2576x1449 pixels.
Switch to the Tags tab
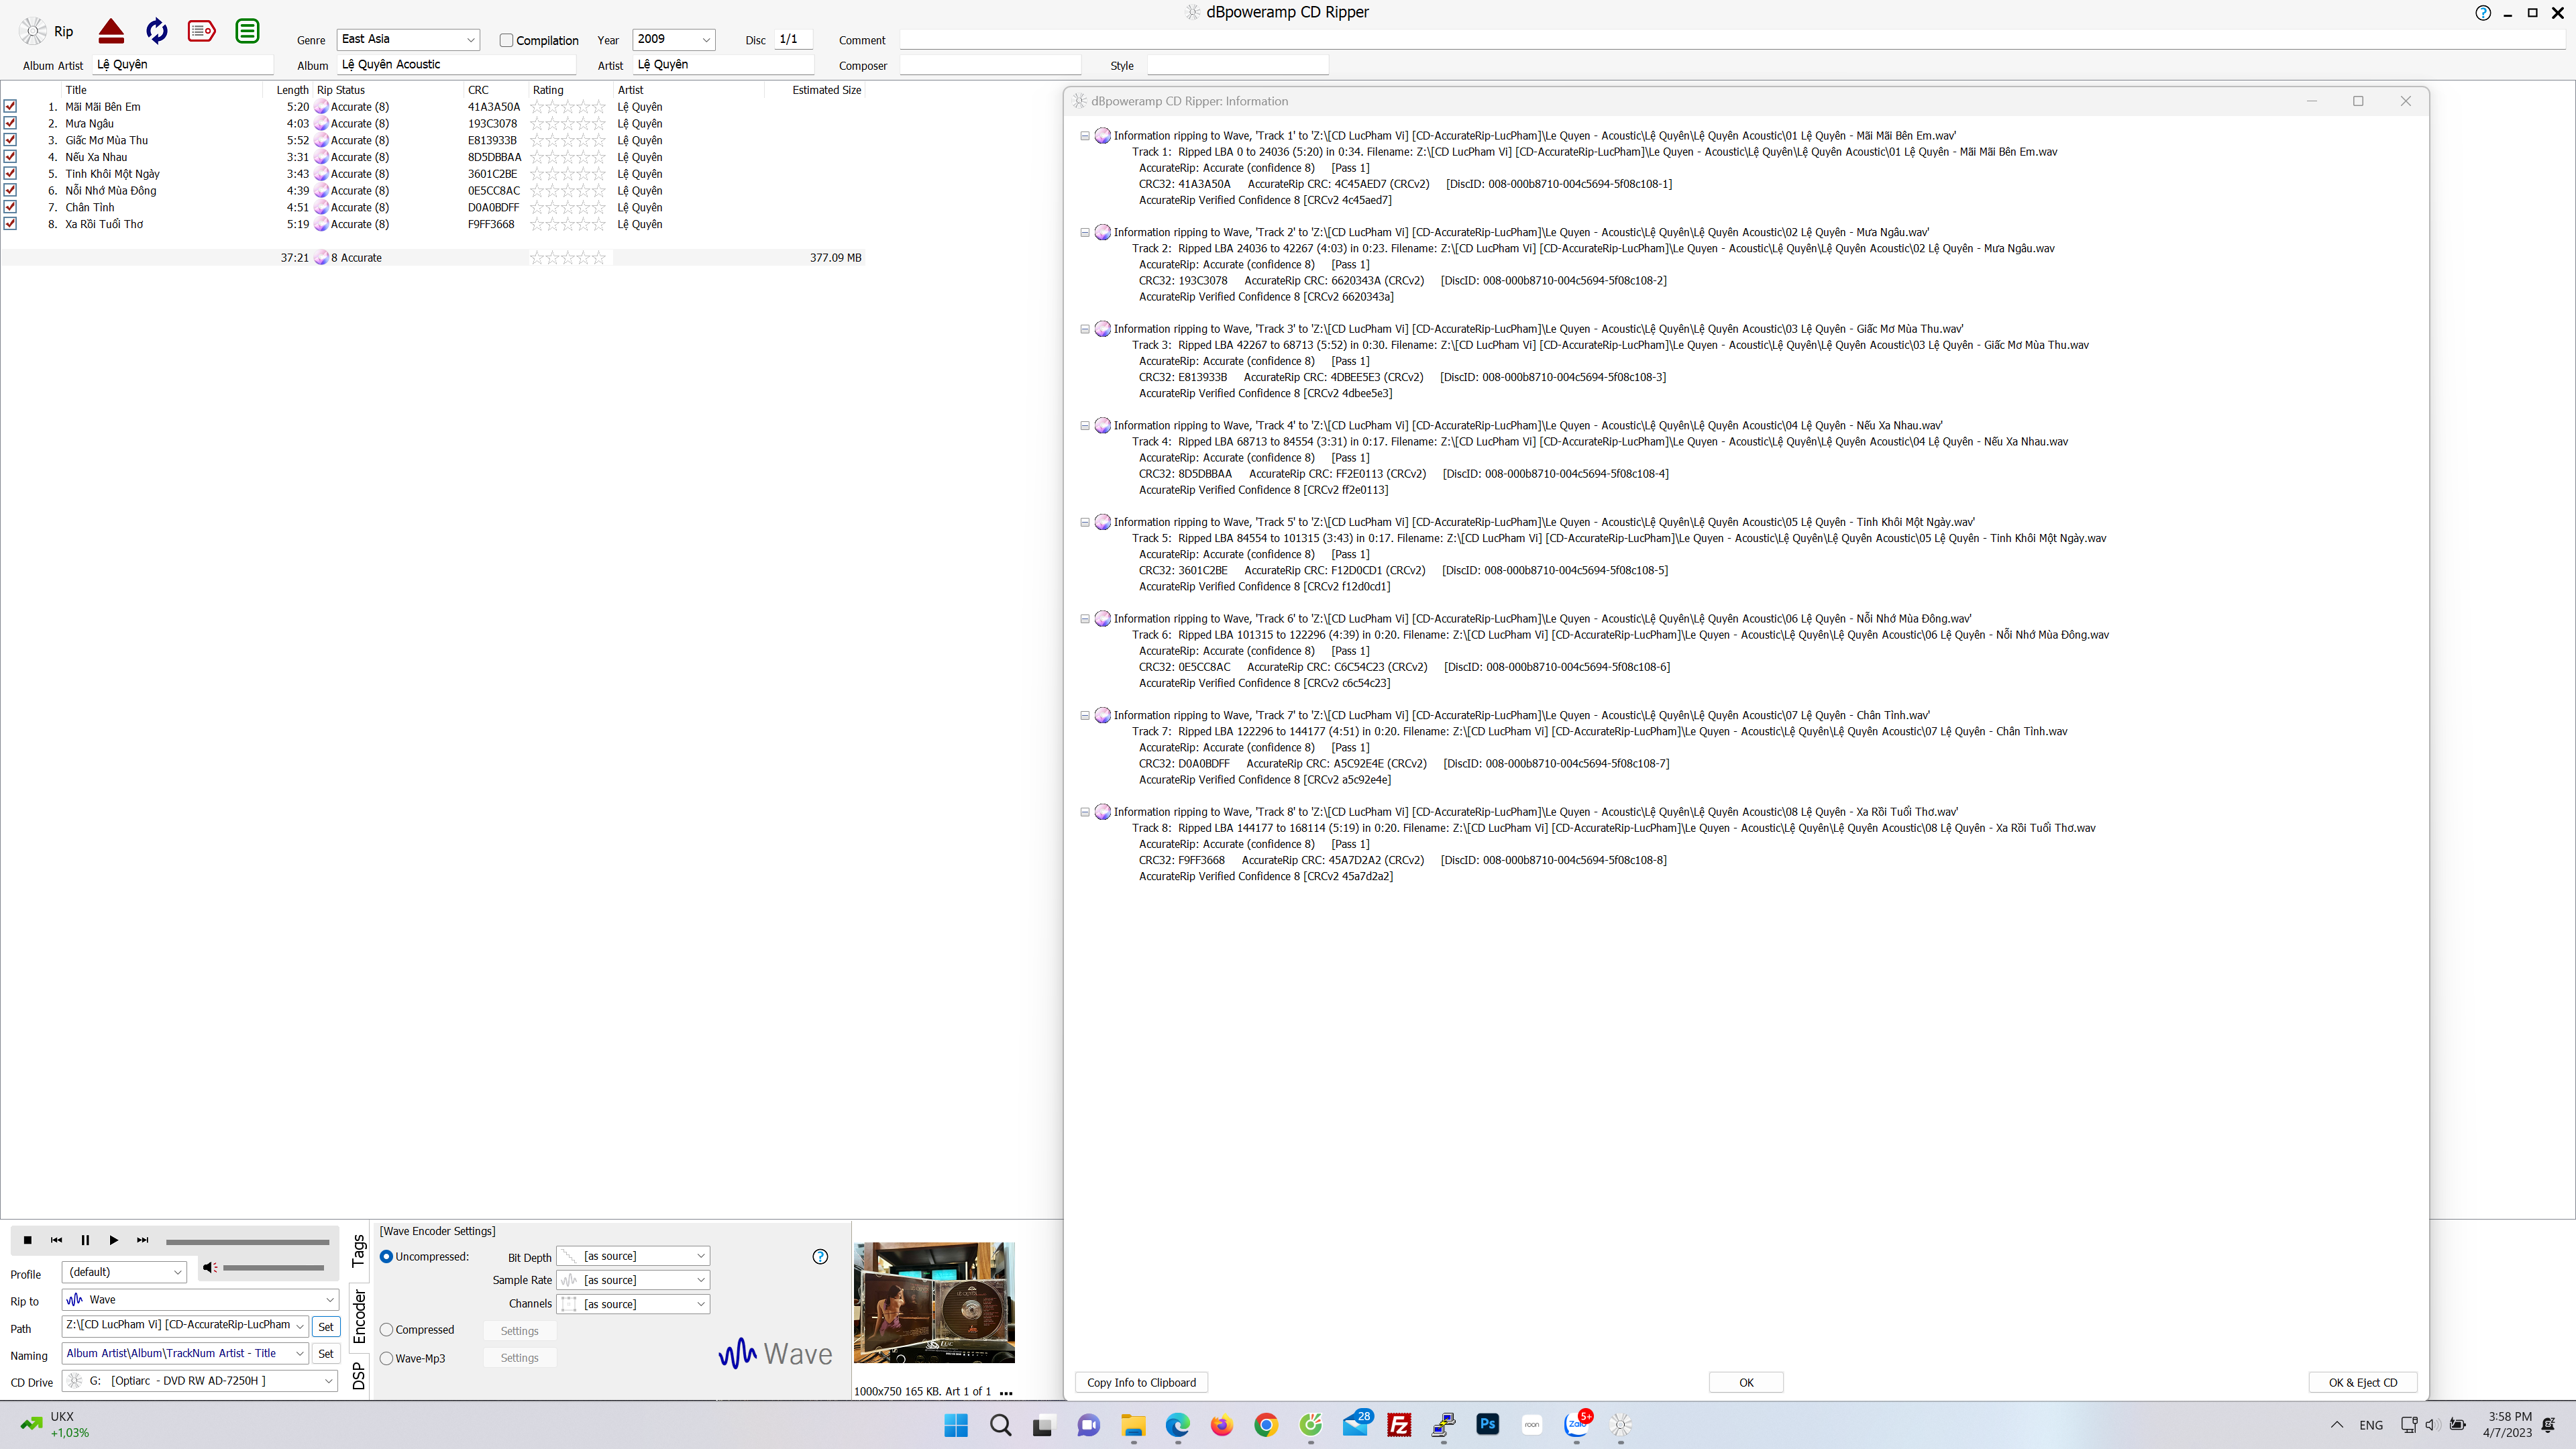(359, 1250)
